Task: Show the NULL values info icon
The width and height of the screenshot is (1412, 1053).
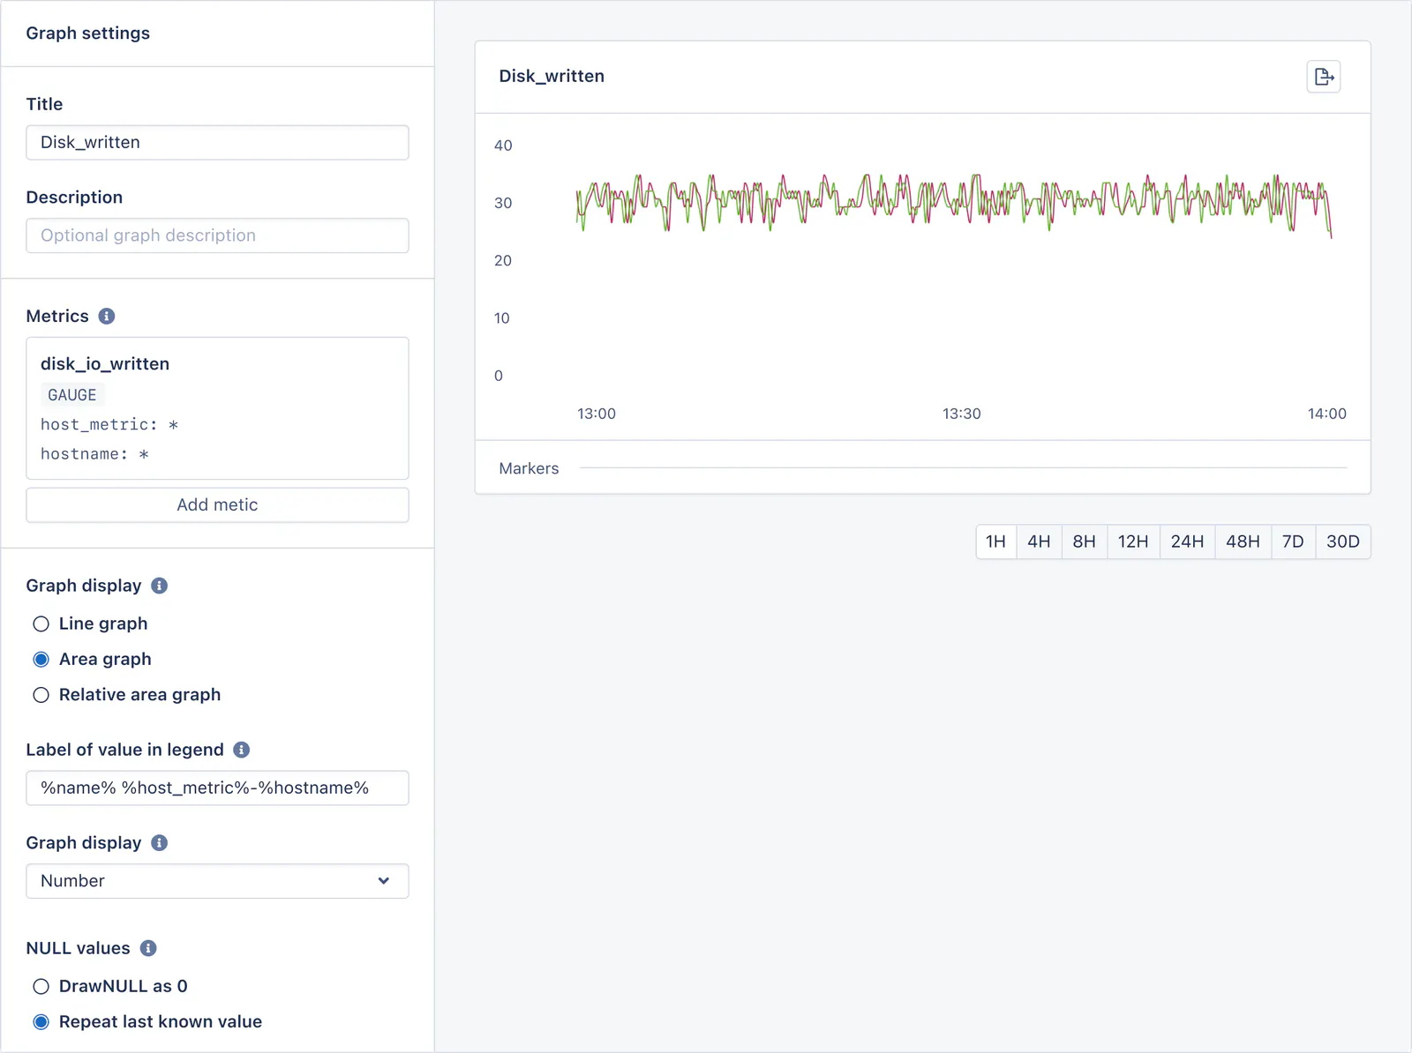Action: tap(148, 948)
